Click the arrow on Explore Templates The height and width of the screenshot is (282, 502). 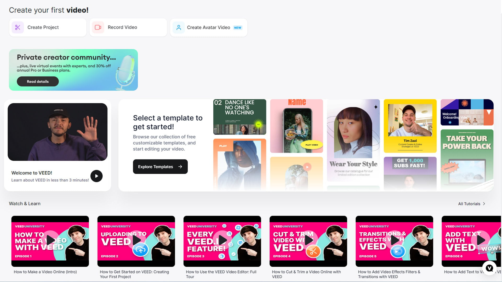(180, 167)
